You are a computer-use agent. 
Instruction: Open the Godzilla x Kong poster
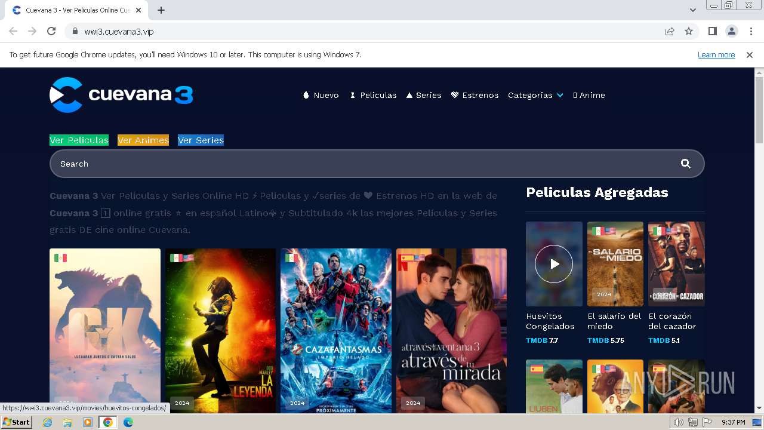[x=105, y=330]
